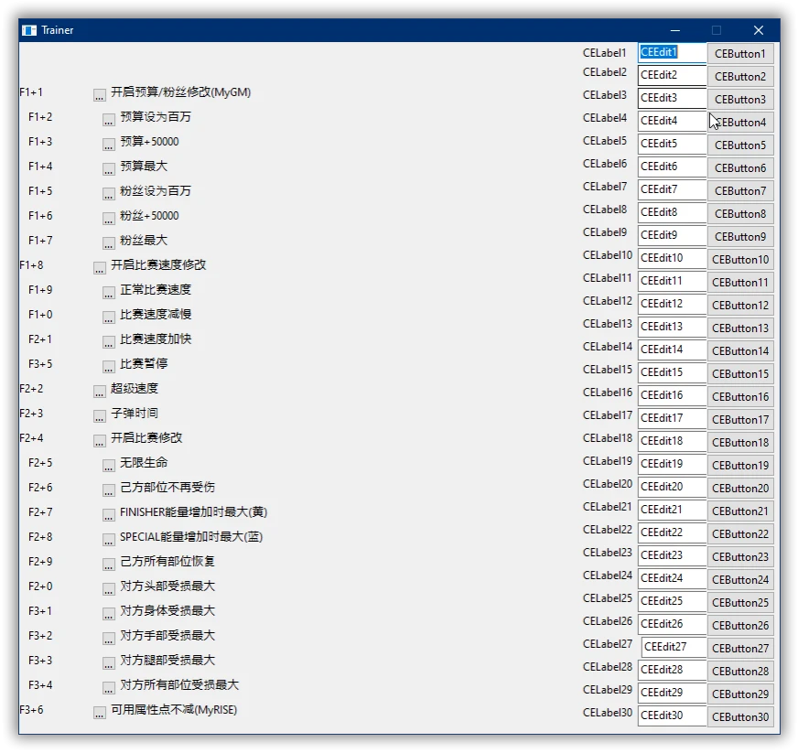Close the Trainer window

pos(759,30)
